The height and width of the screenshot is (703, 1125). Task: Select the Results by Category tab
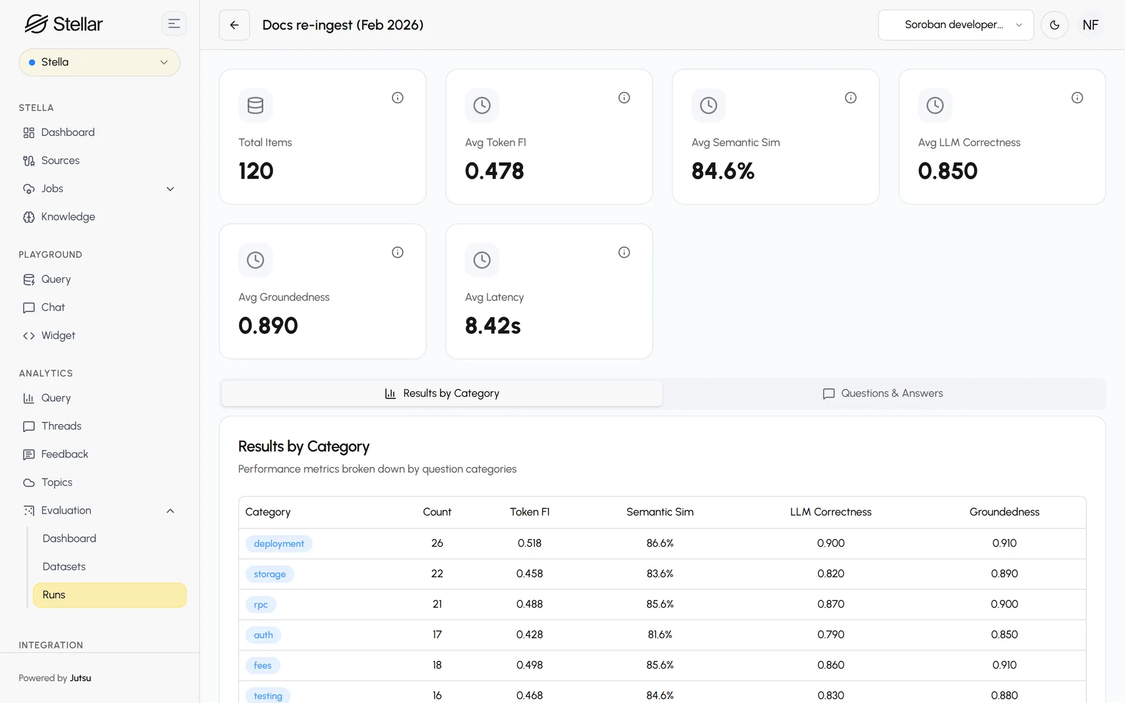point(442,394)
